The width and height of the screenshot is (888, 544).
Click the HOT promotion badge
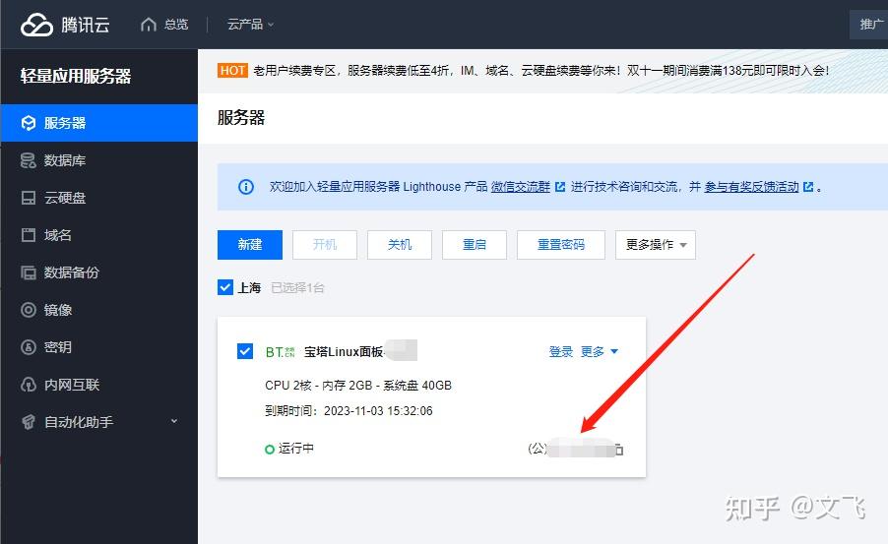click(x=232, y=70)
